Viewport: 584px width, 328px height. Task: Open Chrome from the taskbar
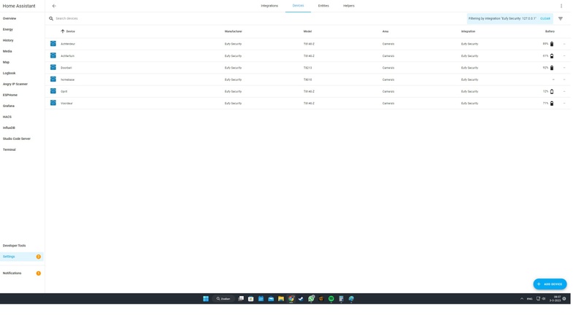(291, 299)
